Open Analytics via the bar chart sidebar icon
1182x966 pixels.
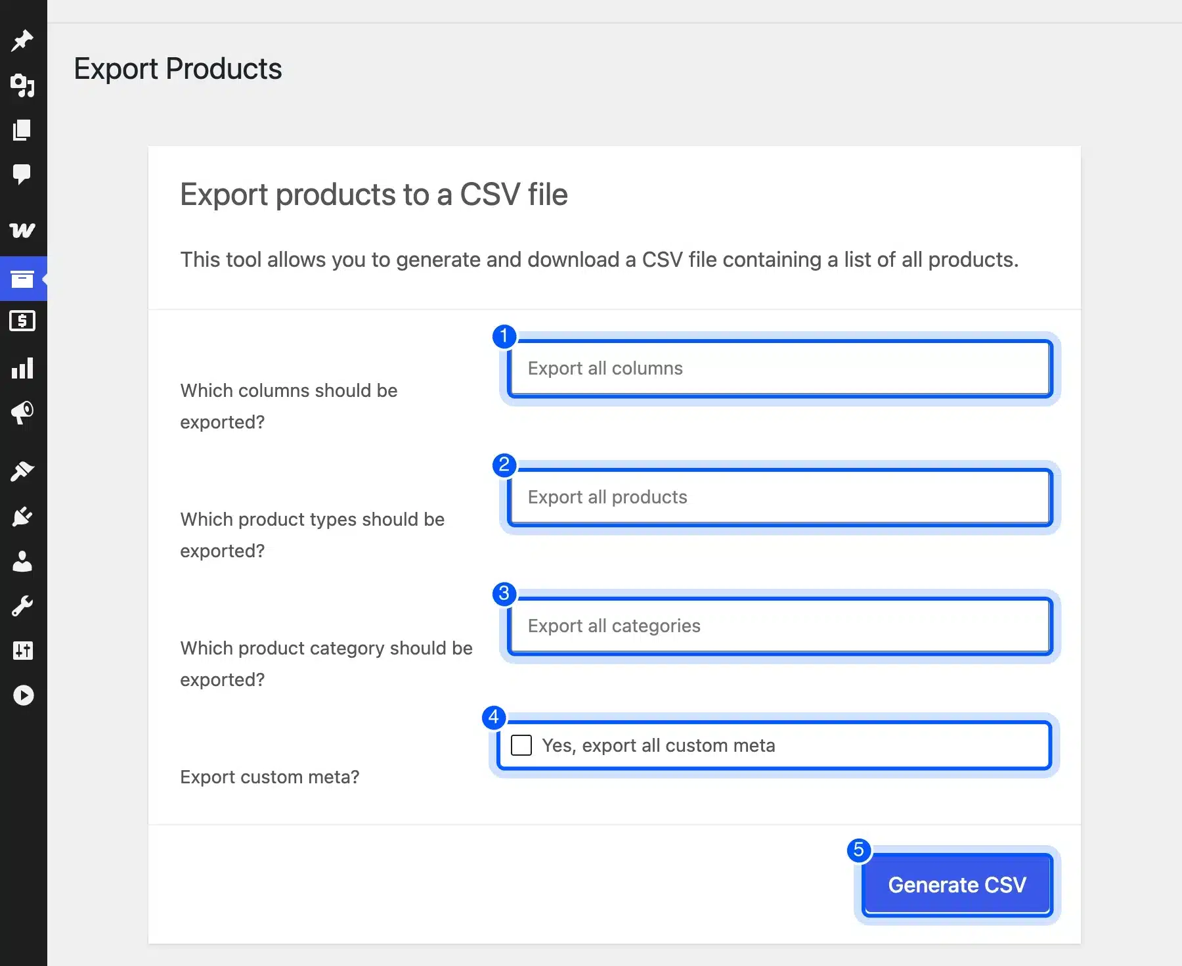[x=23, y=368]
